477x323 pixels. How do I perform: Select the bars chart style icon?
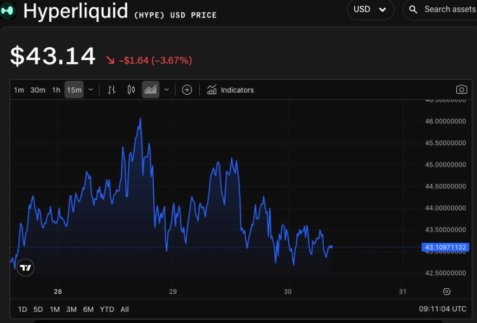112,90
